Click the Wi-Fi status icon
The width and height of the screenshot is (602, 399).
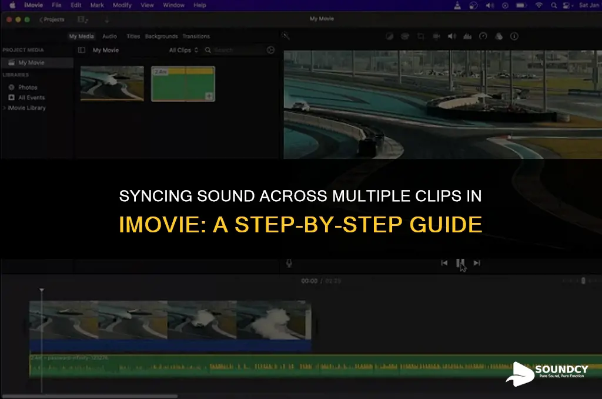539,5
